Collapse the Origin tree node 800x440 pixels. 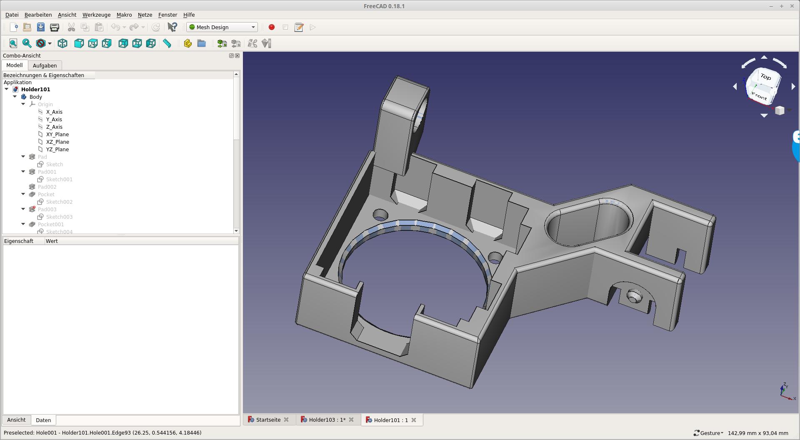[23, 104]
